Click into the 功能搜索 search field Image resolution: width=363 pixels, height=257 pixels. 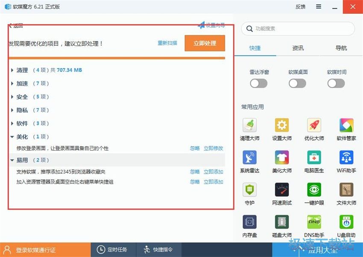point(298,29)
